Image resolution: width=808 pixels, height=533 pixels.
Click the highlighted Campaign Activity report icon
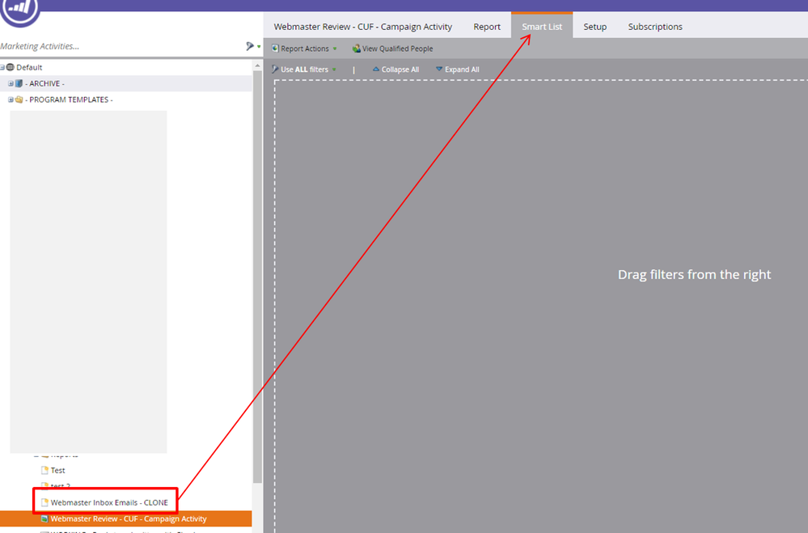click(x=44, y=518)
